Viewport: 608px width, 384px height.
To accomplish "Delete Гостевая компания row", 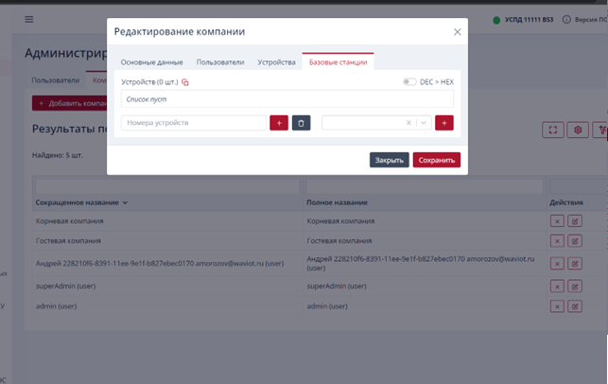I will click(557, 241).
